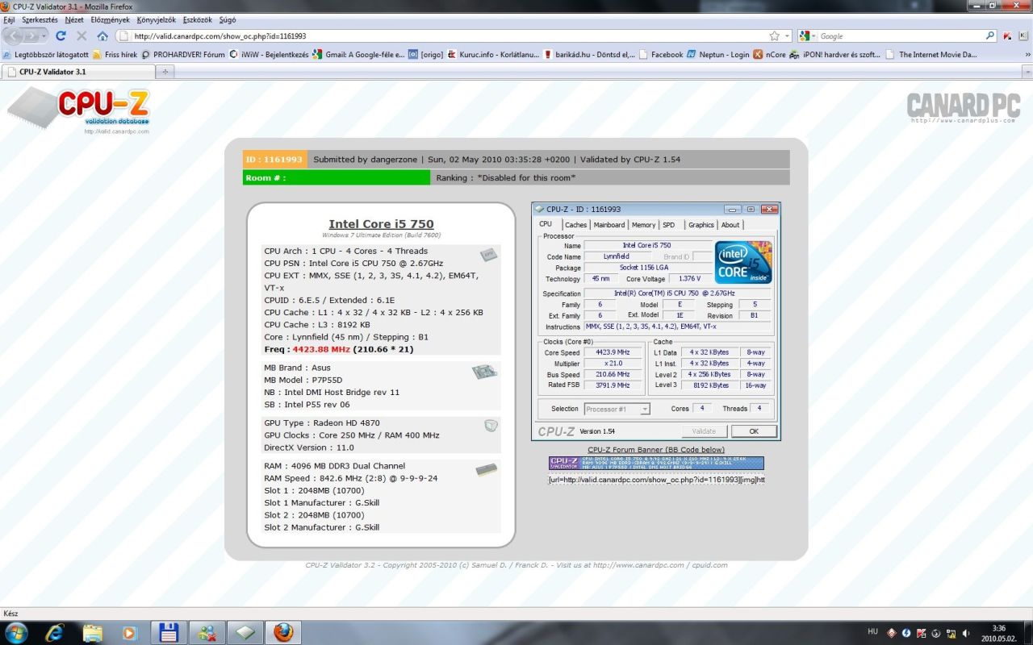
Task: Click the CPU-Z validation database logo
Action: [79, 112]
